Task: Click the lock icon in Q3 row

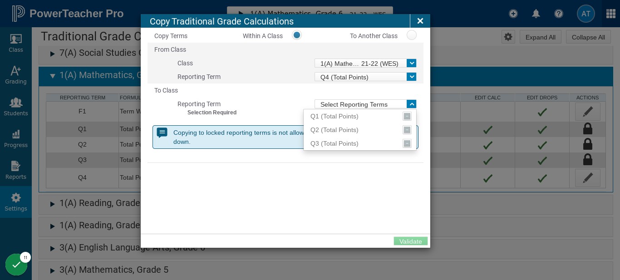Action: 587,160
